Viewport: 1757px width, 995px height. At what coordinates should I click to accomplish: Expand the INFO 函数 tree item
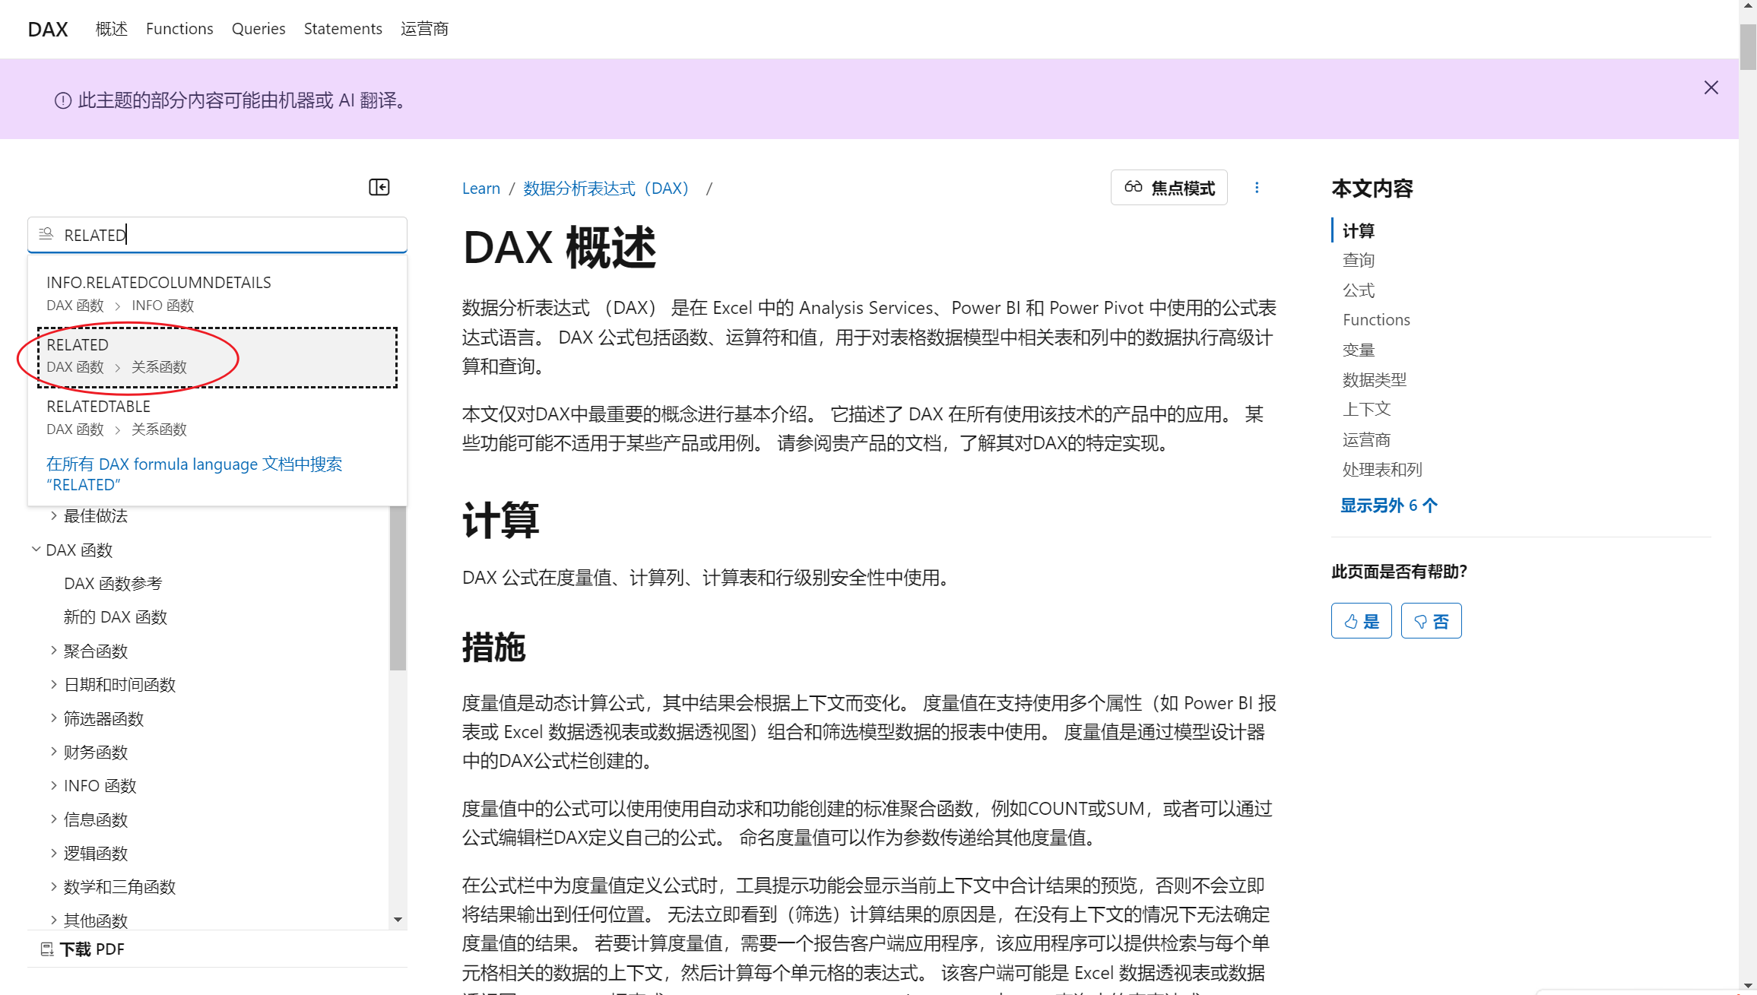point(54,785)
